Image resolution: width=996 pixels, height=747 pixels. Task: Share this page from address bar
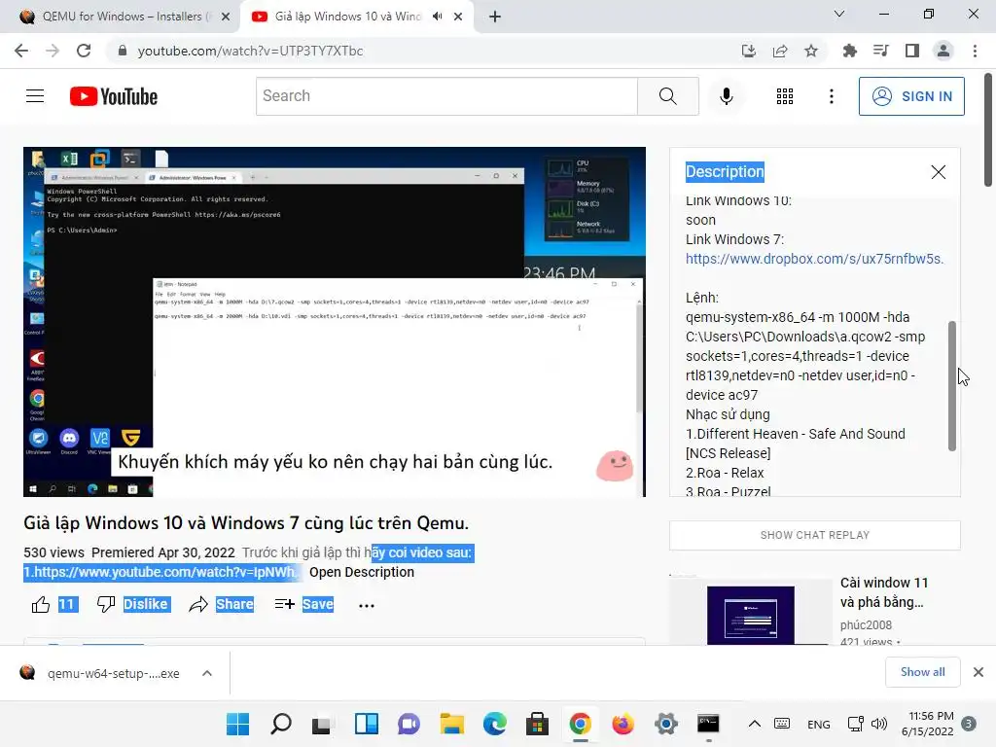click(x=779, y=51)
